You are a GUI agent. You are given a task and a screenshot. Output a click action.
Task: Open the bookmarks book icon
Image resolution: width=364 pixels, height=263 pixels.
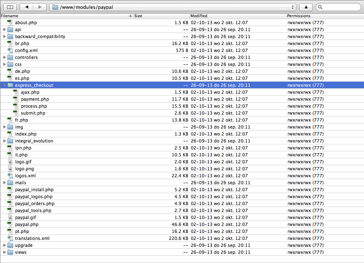[x=10, y=7]
